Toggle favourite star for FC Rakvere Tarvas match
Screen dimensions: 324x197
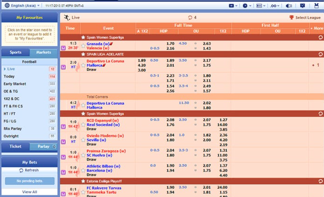pyautogui.click(x=83, y=192)
